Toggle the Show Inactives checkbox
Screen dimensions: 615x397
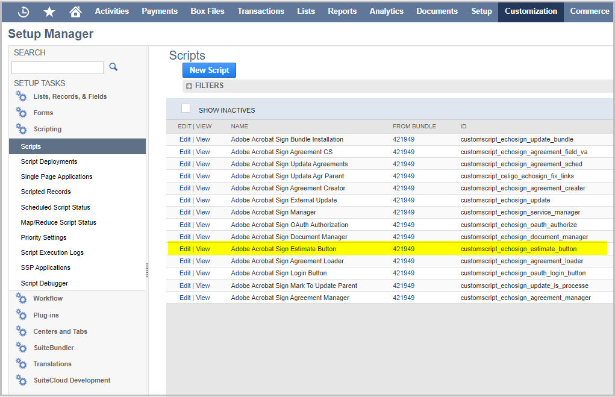(x=186, y=108)
